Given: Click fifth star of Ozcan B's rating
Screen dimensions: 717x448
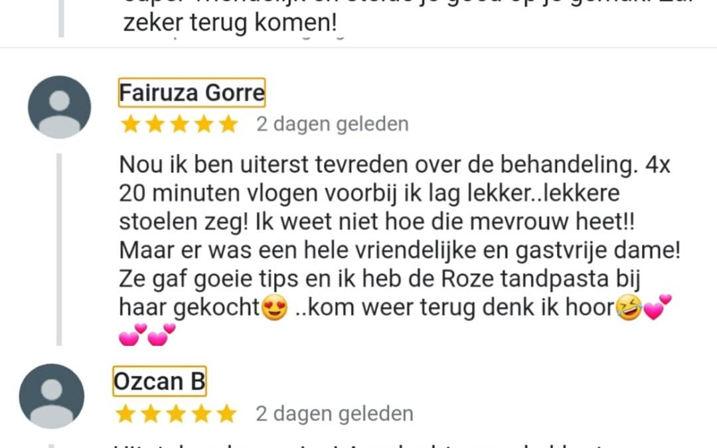Looking at the screenshot, I should (x=226, y=413).
